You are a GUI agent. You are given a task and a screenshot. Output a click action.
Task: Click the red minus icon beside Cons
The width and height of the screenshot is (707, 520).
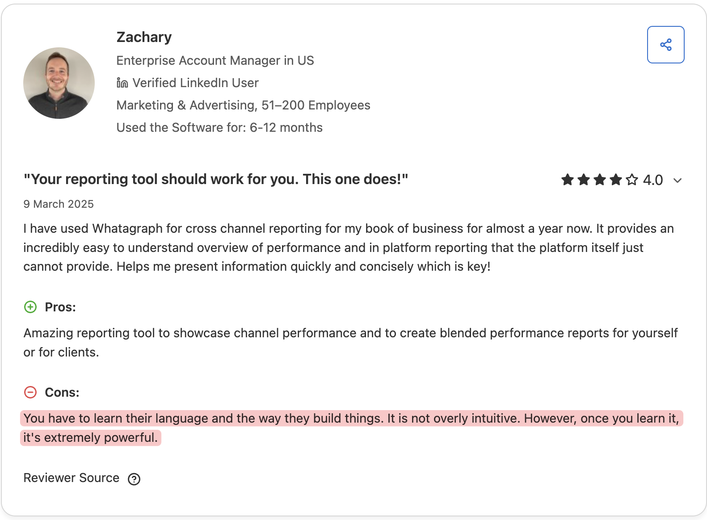pyautogui.click(x=30, y=392)
